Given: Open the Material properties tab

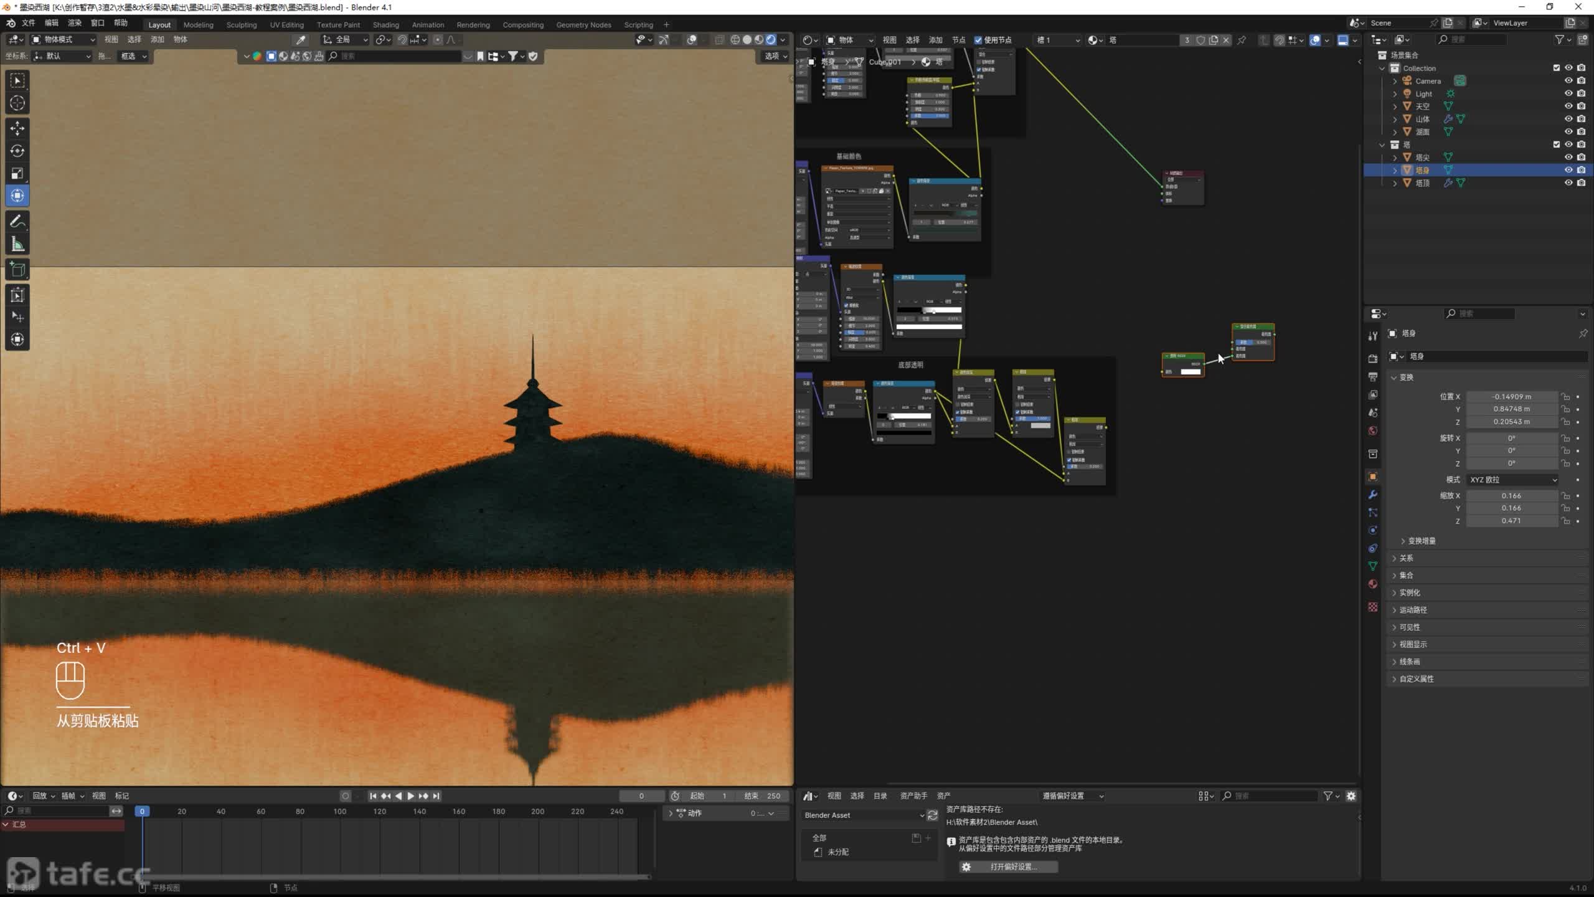Looking at the screenshot, I should 1372,584.
